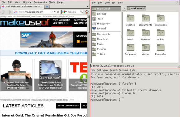Select the Cool Websites browser tab

22,7
